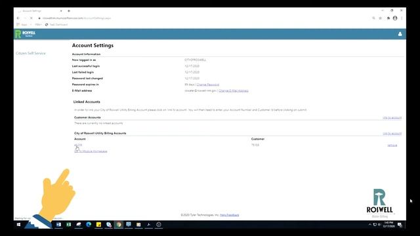The width and height of the screenshot is (420, 236).
Task: Open the taskbar clock and date
Action: coord(388,224)
